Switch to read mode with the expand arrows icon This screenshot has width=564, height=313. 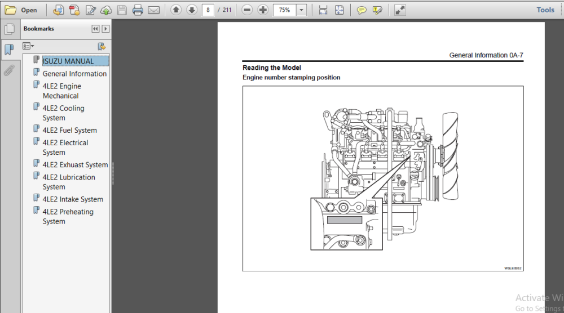[400, 10]
